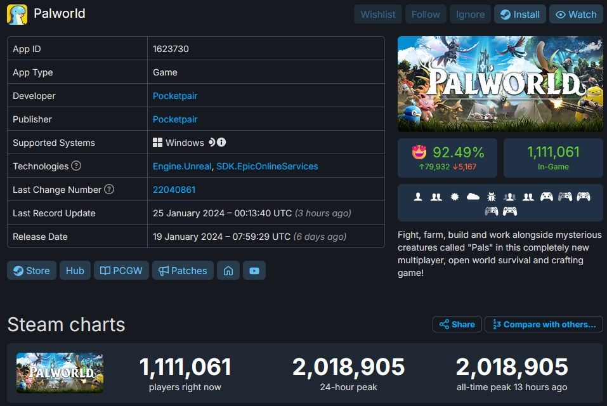Click the YouTube icon button below the Patches button
Image resolution: width=607 pixels, height=406 pixels.
pos(254,270)
